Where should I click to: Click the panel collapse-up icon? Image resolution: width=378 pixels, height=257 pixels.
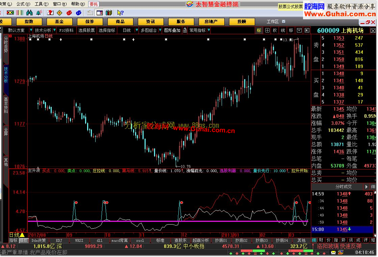click(299, 30)
